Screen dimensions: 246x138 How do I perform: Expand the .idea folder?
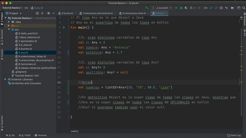click(9, 22)
